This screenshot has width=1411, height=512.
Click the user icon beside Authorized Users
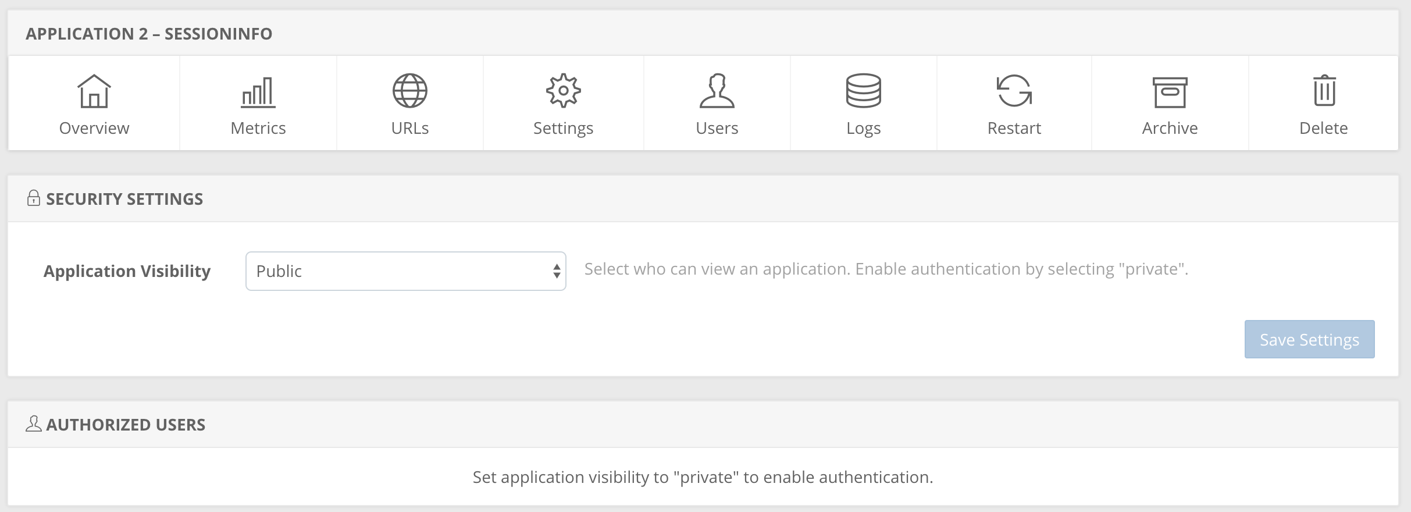(x=34, y=424)
